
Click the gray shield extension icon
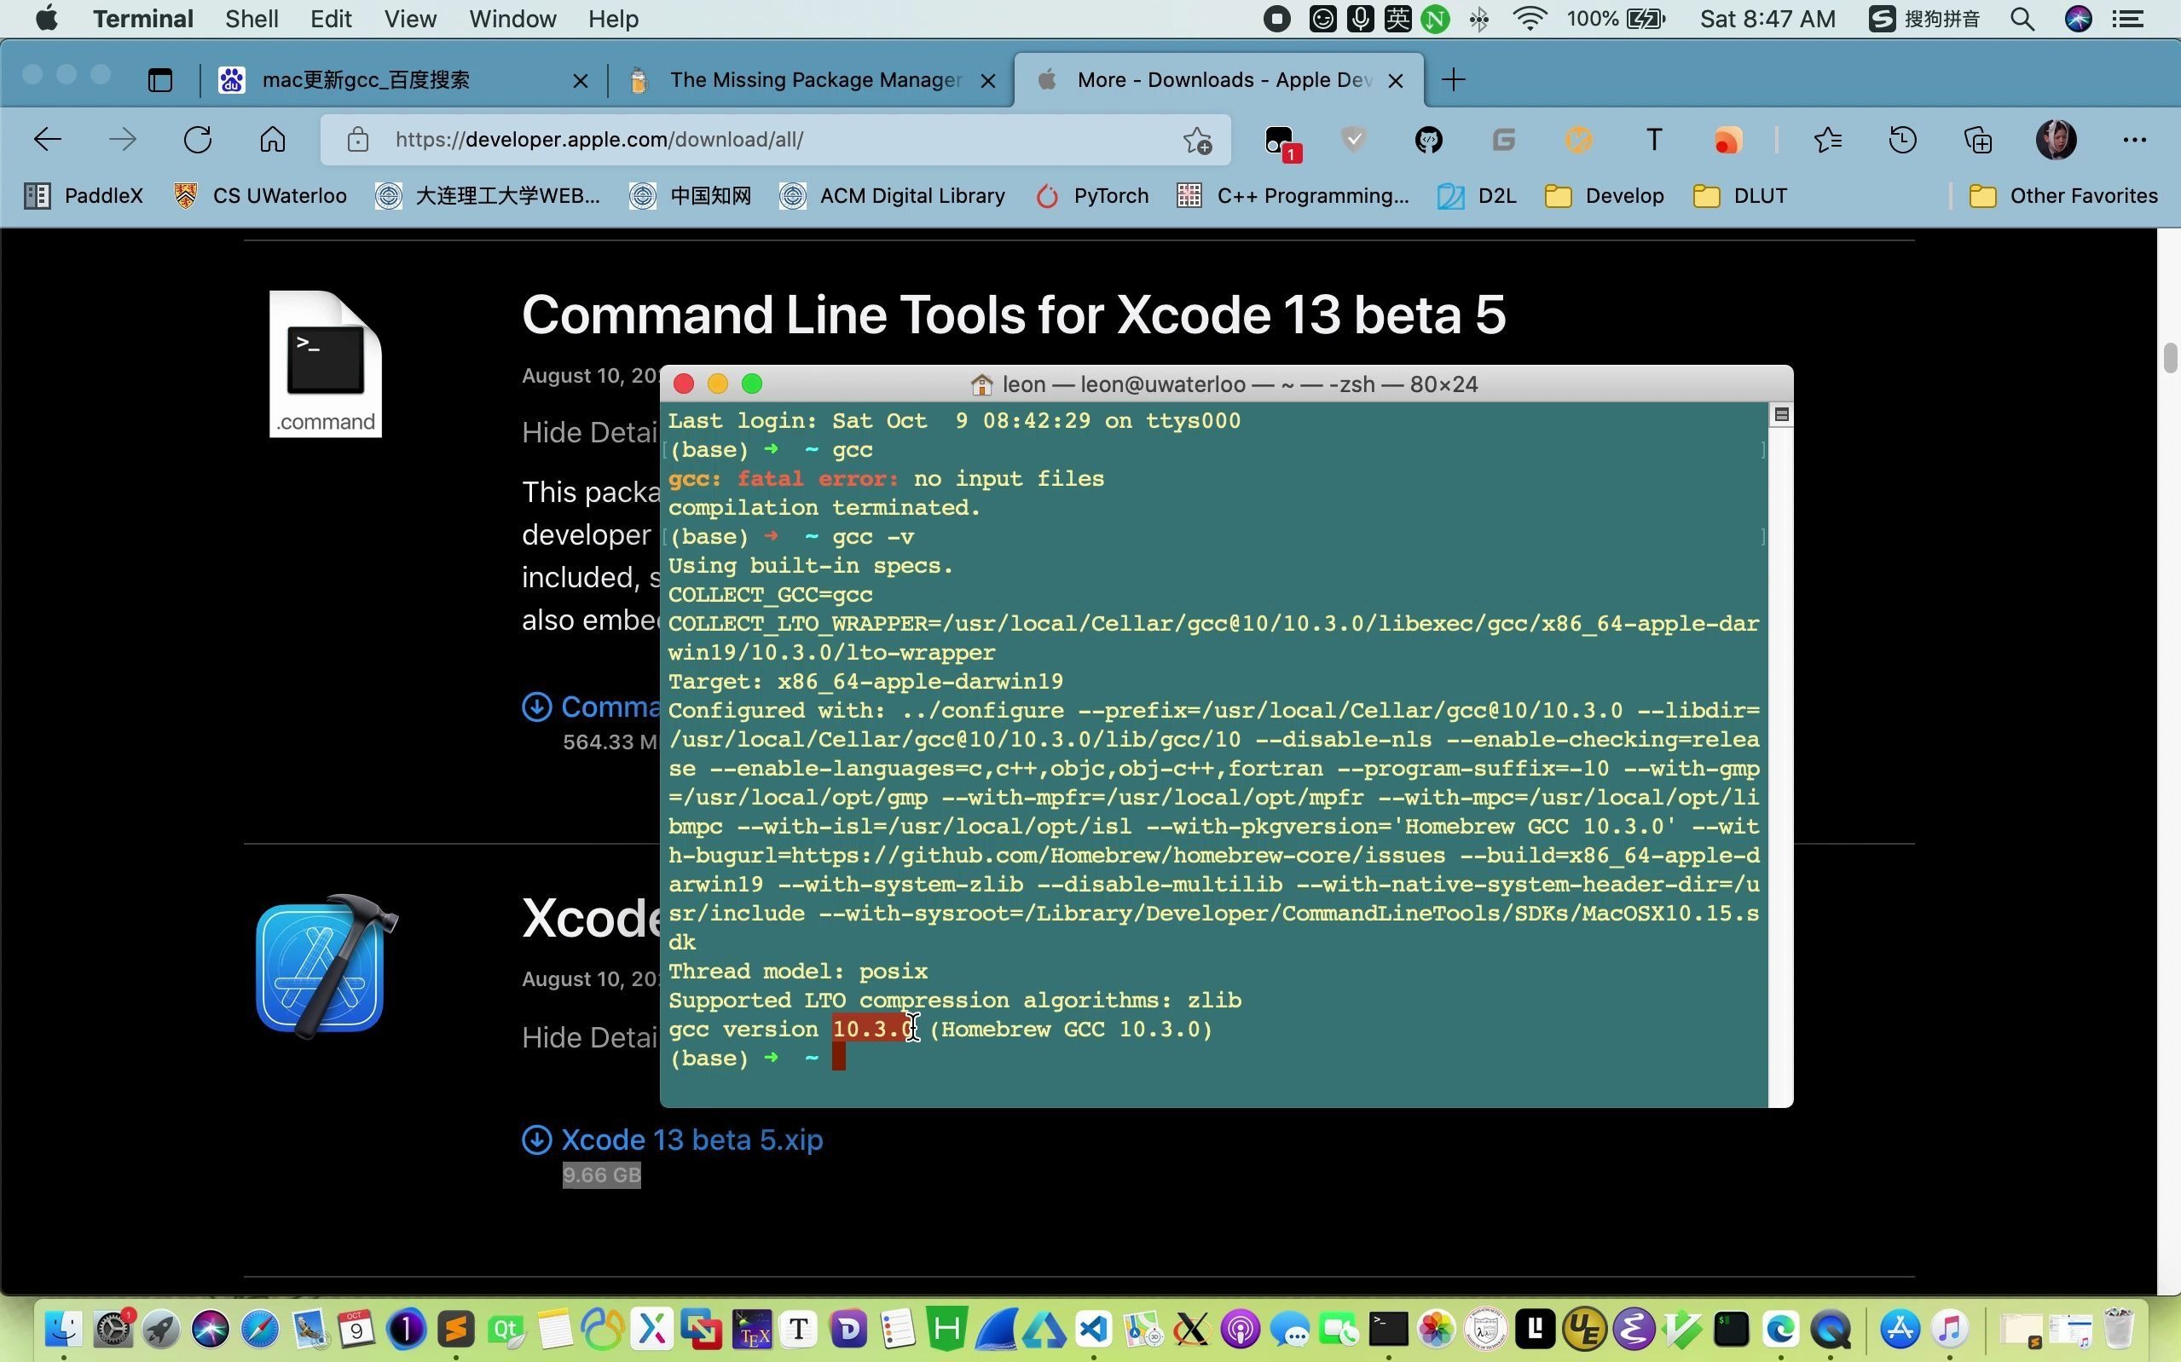[1353, 140]
